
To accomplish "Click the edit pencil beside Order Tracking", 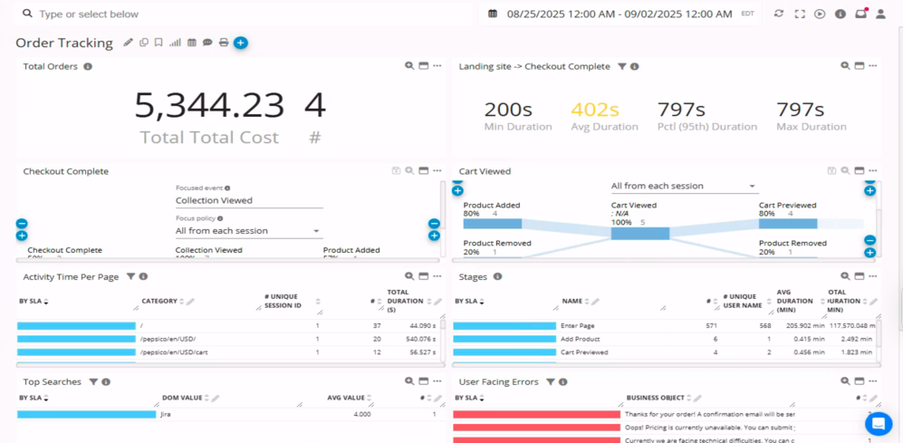I will click(129, 43).
